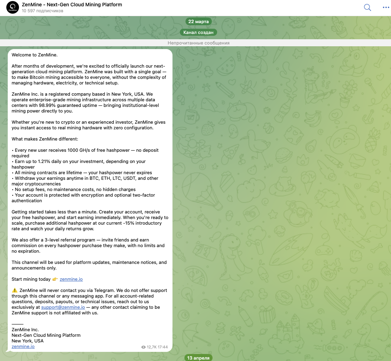Click the ZenMine channel avatar
Screen dimensions: 391x361
pos(12,7)
